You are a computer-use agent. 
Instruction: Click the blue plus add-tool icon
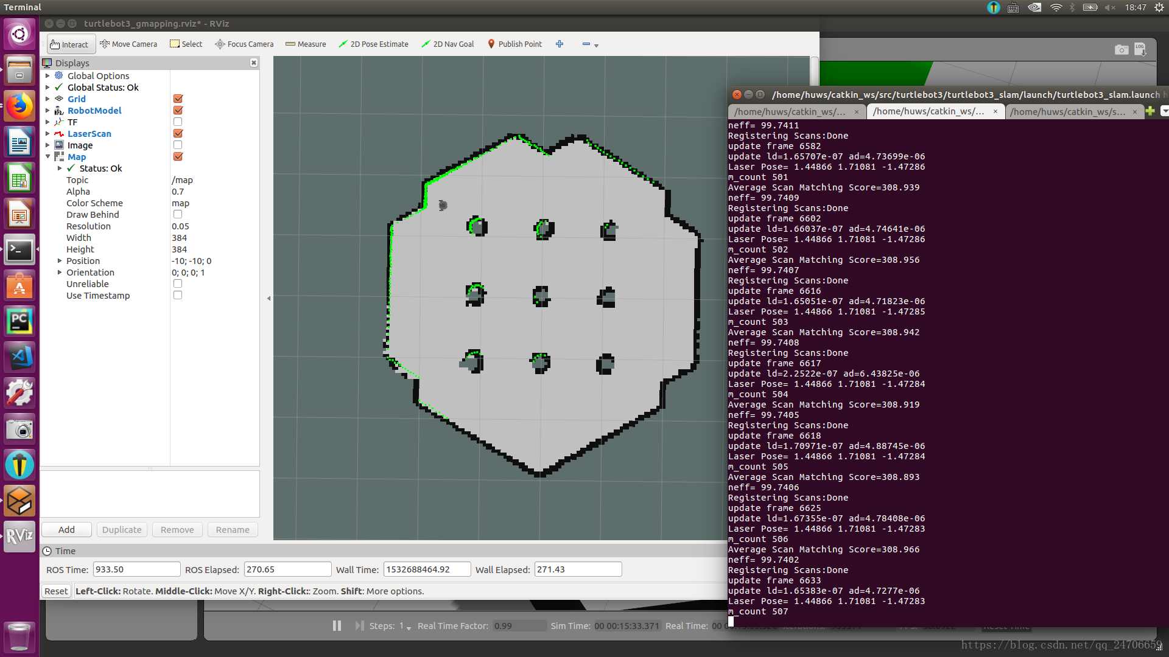tap(560, 44)
